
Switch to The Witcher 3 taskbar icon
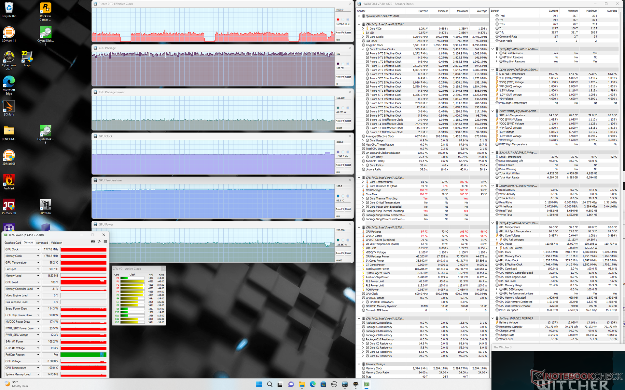[355, 384]
